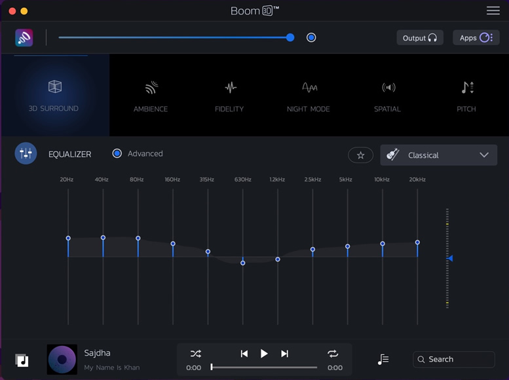Click the 80Hz band slider handle
The width and height of the screenshot is (509, 380).
point(138,238)
